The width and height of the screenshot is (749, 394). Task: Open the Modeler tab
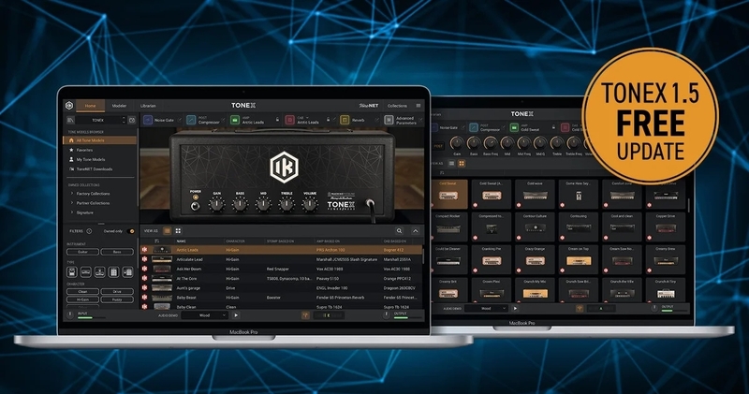[x=119, y=106]
